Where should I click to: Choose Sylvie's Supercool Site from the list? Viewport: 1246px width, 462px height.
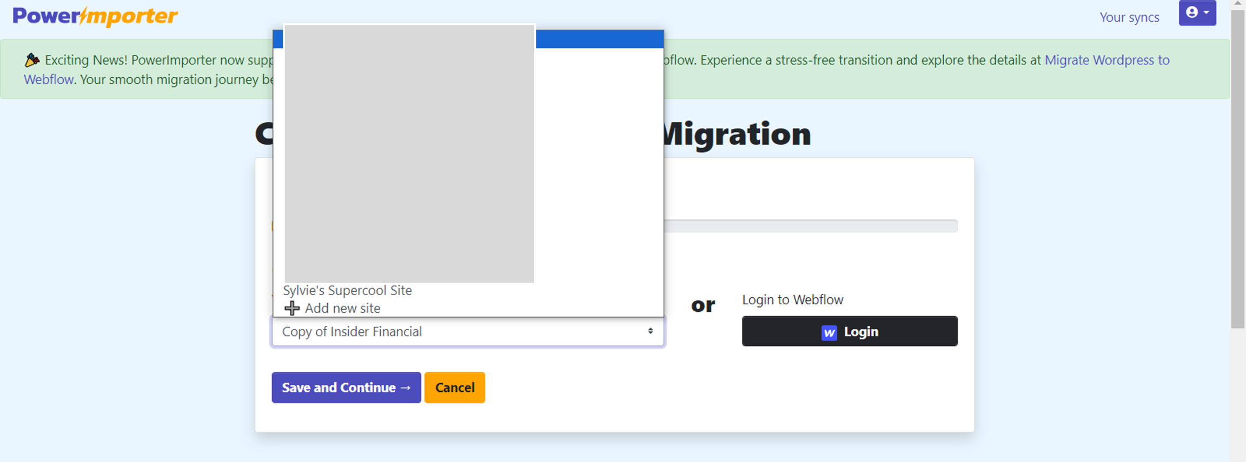[x=347, y=290]
